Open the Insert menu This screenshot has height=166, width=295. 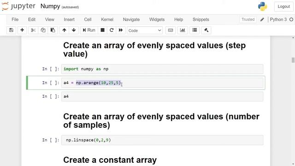coord(69,19)
